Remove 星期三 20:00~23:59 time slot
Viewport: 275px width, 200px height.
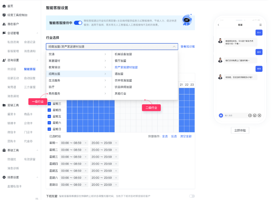(116, 157)
